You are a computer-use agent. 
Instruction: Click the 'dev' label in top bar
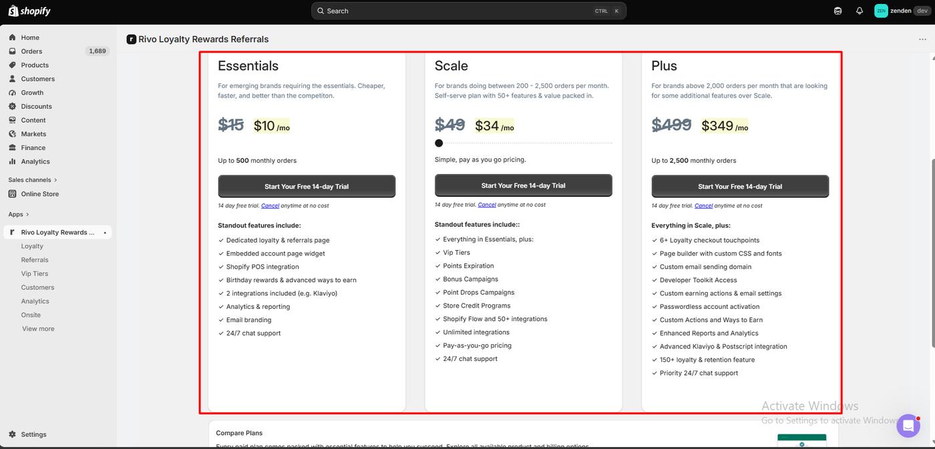pos(922,11)
